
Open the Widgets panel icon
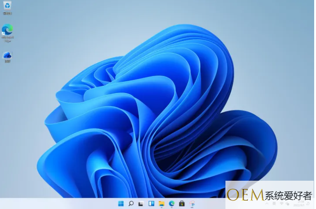[151, 204]
